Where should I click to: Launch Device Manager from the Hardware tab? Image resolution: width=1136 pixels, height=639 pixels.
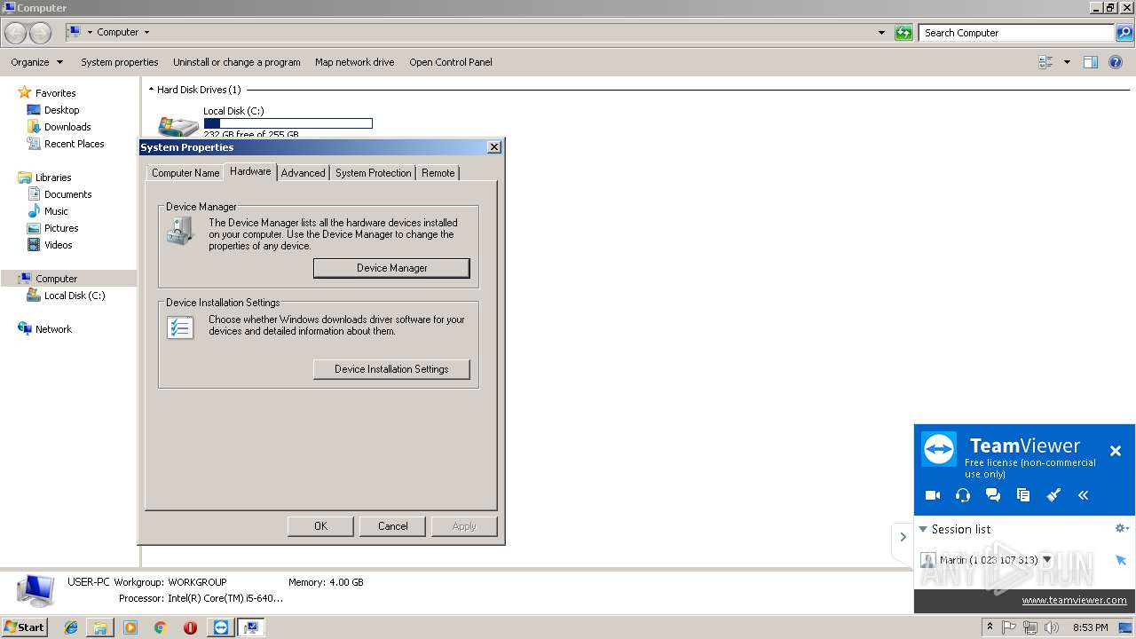click(x=391, y=268)
